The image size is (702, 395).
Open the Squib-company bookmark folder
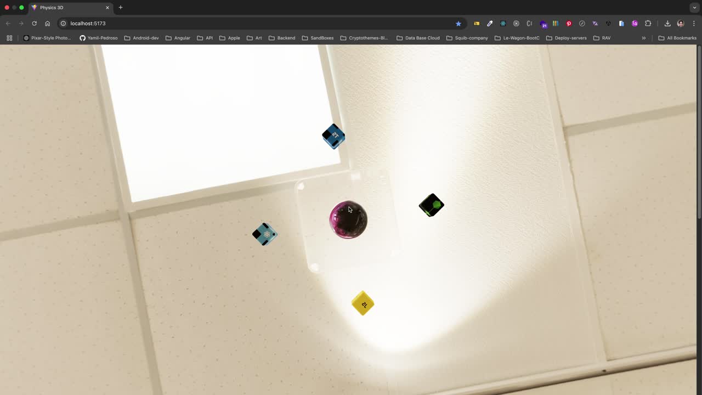(467, 38)
